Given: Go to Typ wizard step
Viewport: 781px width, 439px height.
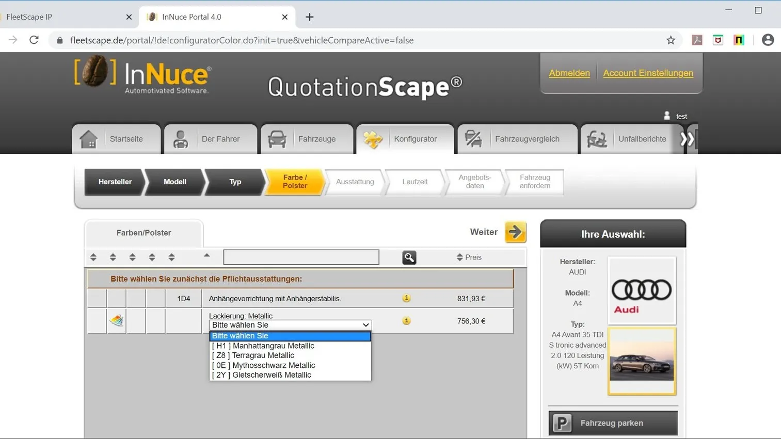Looking at the screenshot, I should coord(235,182).
